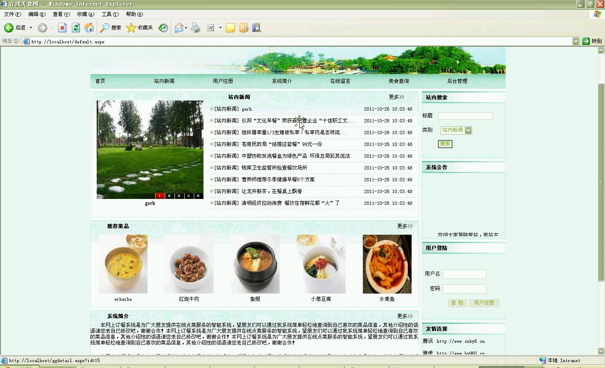Show slide 3 in the image slideshow
The width and height of the screenshot is (605, 368).
point(179,196)
